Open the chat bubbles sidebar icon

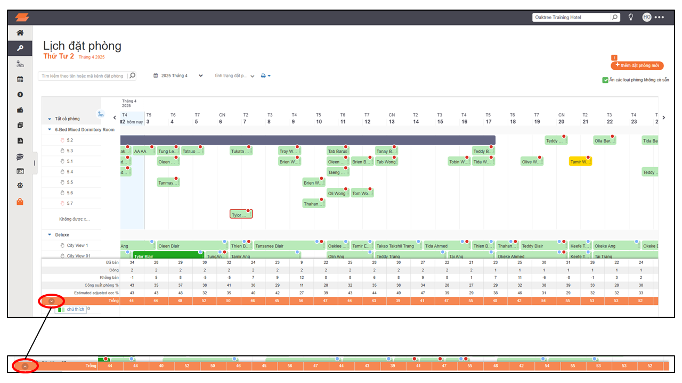click(x=20, y=157)
